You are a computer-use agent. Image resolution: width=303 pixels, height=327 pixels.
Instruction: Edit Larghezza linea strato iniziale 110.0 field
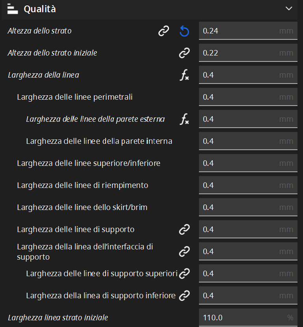point(248,318)
